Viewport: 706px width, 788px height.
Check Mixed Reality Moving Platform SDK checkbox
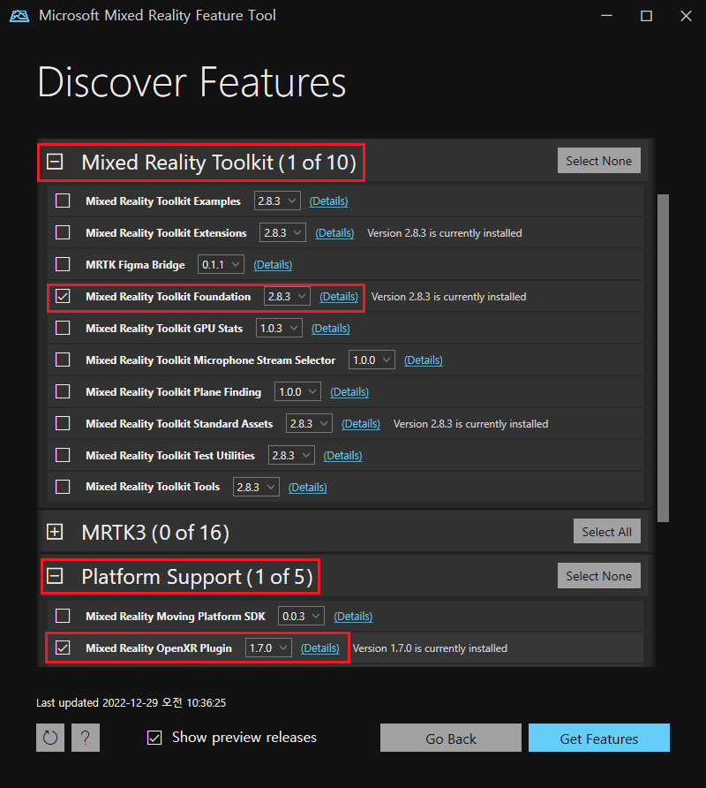[63, 616]
